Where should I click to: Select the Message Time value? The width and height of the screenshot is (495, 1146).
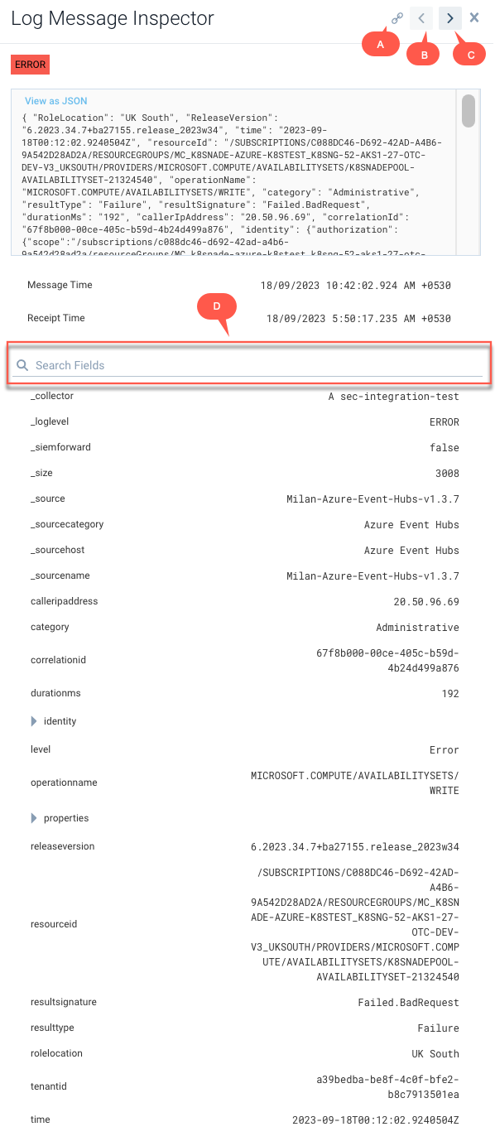pyautogui.click(x=355, y=286)
